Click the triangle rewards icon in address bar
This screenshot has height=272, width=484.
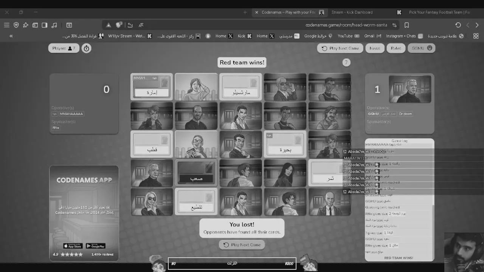pos(109,25)
